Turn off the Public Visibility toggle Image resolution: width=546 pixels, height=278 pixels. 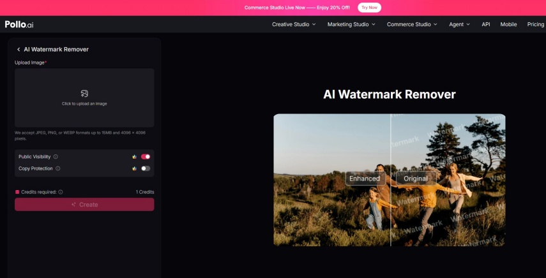pyautogui.click(x=146, y=157)
